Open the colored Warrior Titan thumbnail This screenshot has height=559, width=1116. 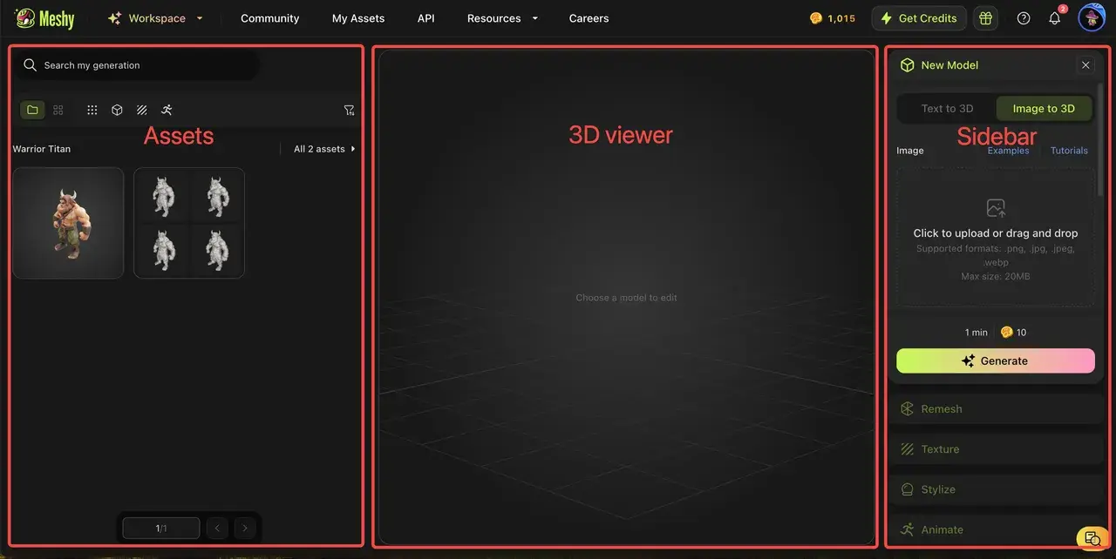click(x=68, y=223)
